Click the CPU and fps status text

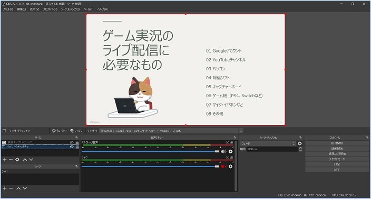344,195
